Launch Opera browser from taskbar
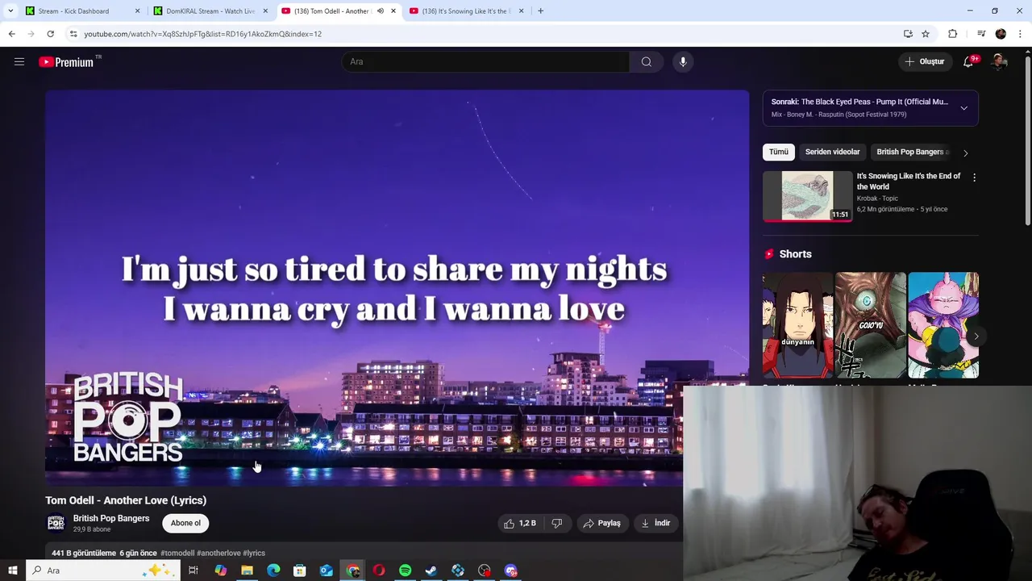Screen dimensions: 1032x581 pos(378,571)
